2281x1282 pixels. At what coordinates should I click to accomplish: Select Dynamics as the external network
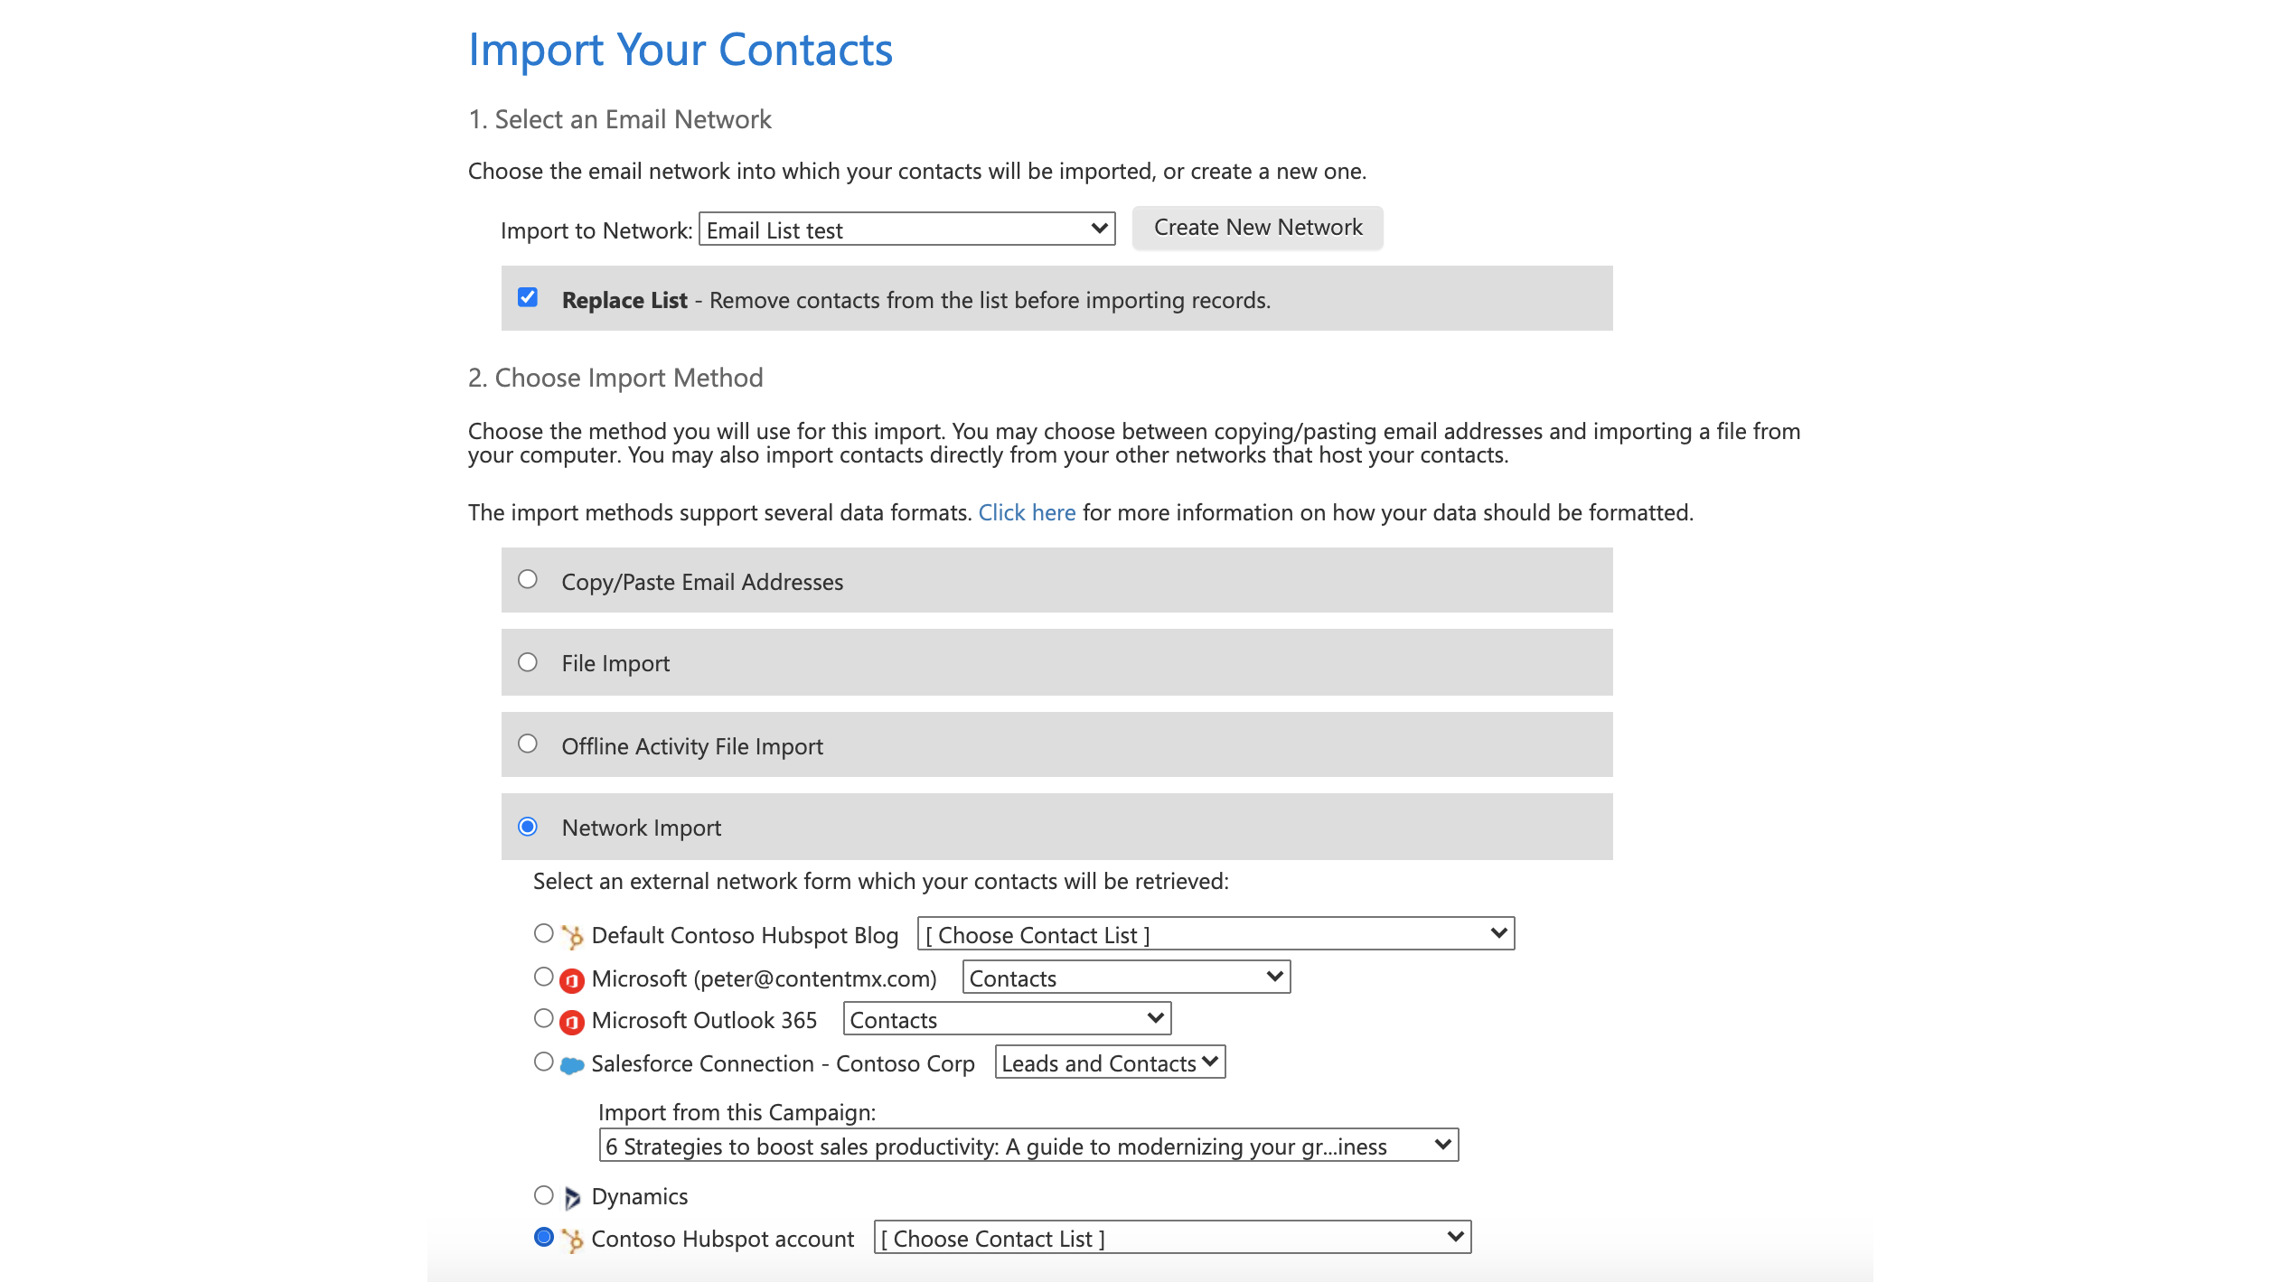click(543, 1194)
